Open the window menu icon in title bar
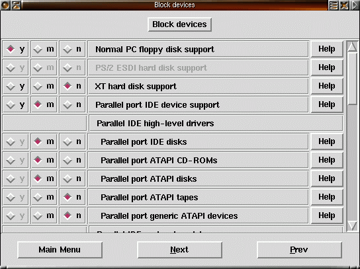The height and width of the screenshot is (269, 360). pos(5,5)
